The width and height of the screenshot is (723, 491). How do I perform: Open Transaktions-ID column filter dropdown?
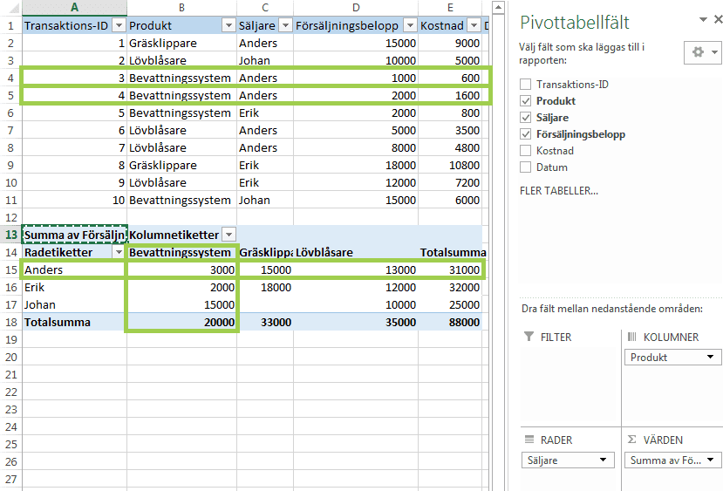tap(119, 25)
